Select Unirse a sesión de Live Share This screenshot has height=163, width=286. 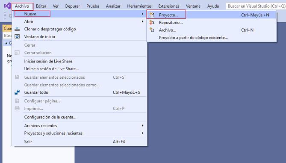pos(80,69)
